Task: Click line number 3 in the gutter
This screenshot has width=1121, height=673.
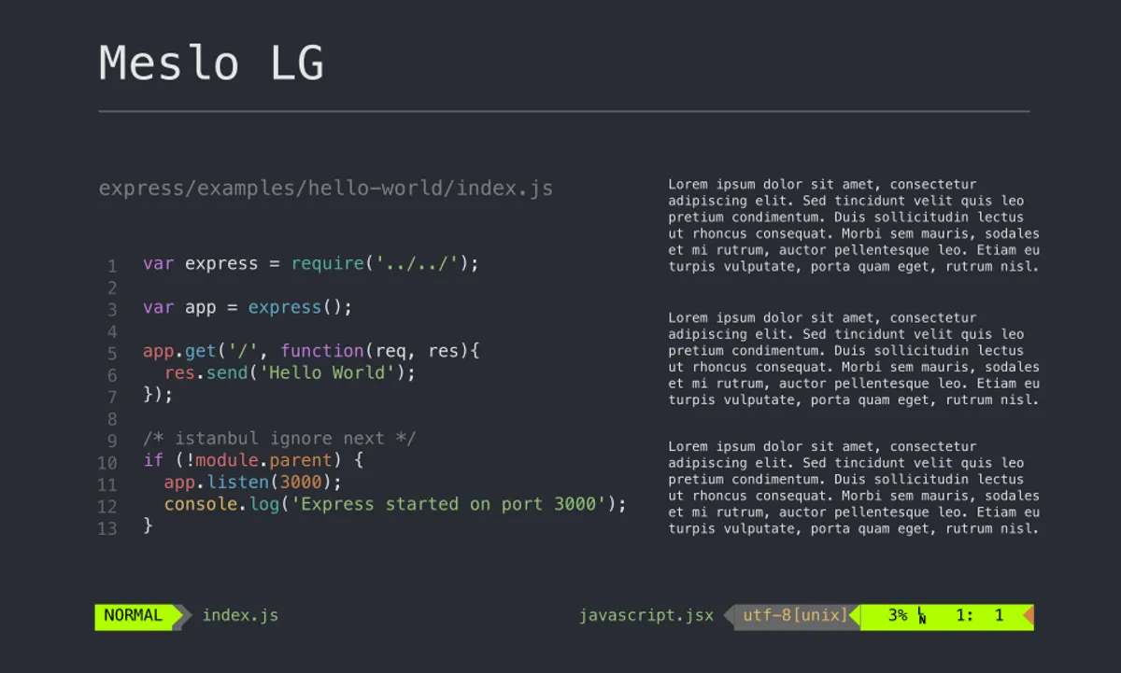Action: click(112, 310)
